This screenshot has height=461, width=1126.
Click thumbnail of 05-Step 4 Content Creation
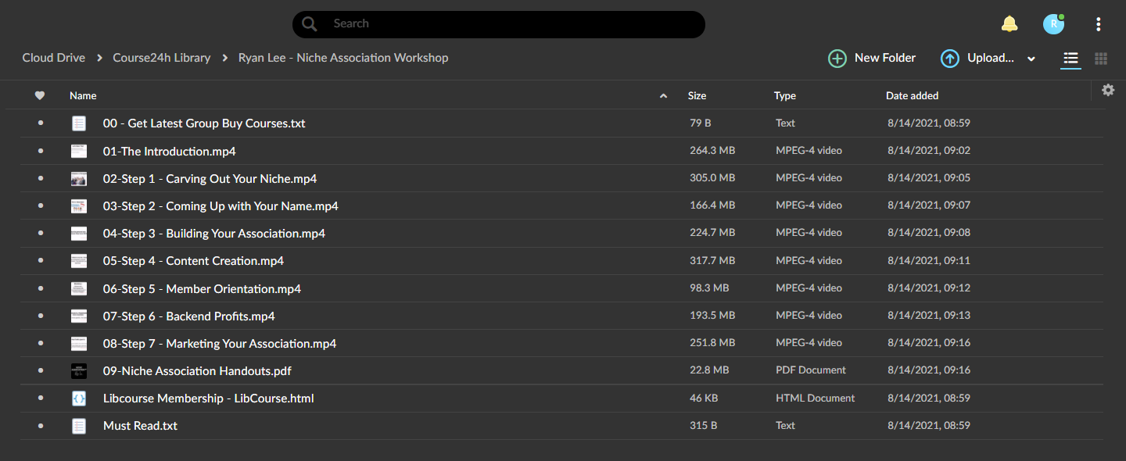pos(79,261)
